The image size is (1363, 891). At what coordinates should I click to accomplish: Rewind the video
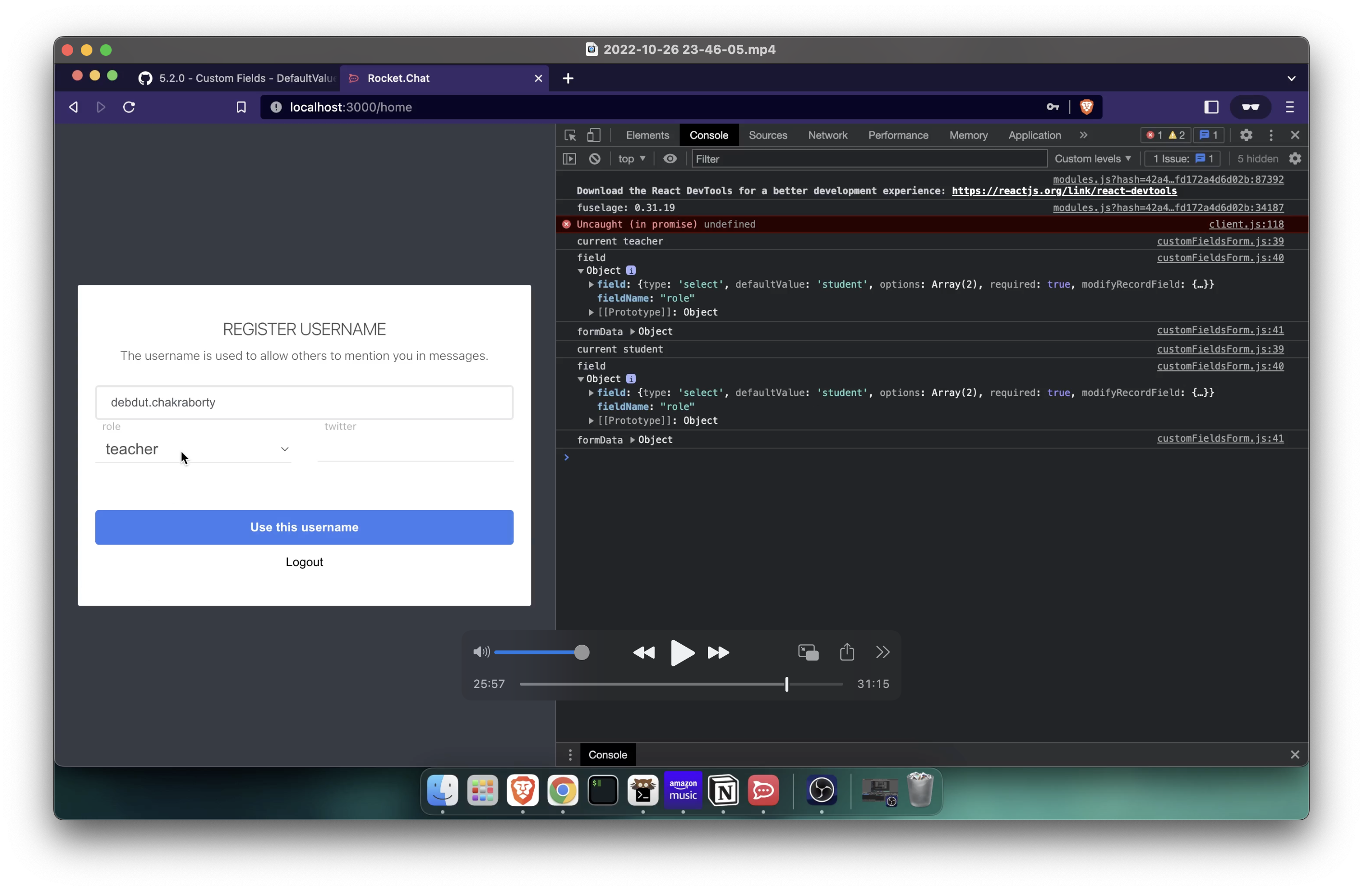(643, 652)
